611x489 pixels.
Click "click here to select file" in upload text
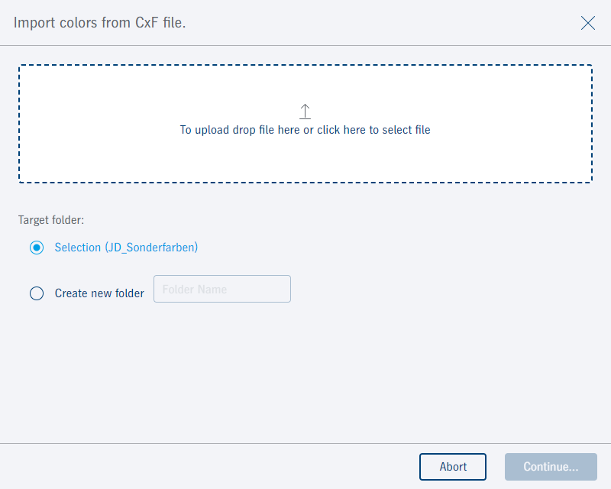click(373, 130)
